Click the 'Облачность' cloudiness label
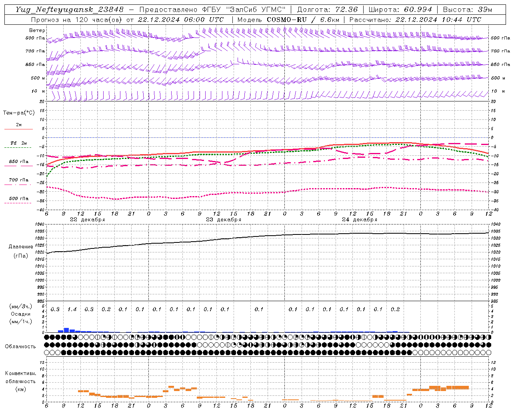512x409 pixels. point(20,347)
